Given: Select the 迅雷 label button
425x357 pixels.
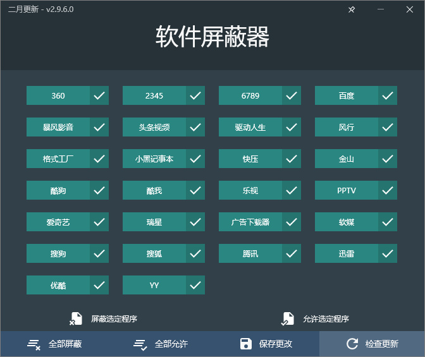Looking at the screenshot, I should pyautogui.click(x=347, y=253).
